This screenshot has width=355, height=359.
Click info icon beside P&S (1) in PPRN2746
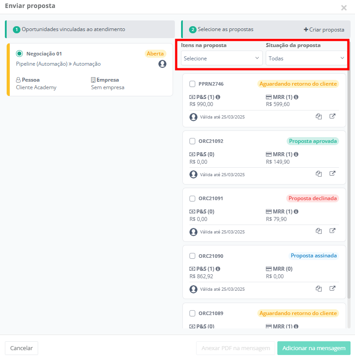pos(218,97)
